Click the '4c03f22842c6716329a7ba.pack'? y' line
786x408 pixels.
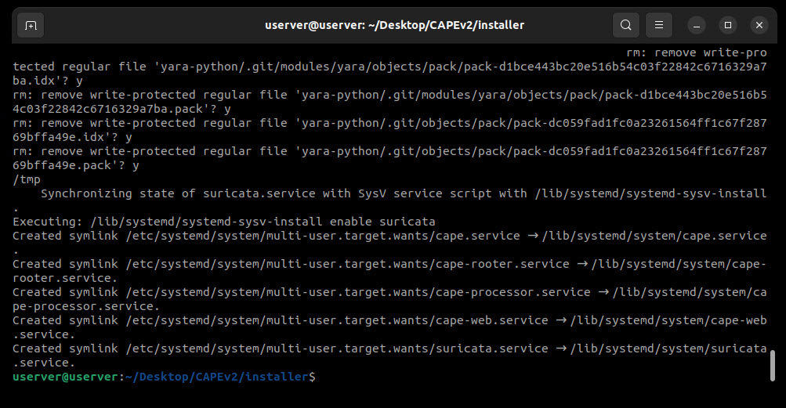[121, 109]
